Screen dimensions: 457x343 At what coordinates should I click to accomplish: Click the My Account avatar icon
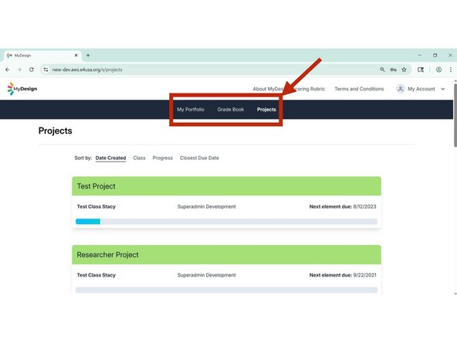[401, 89]
